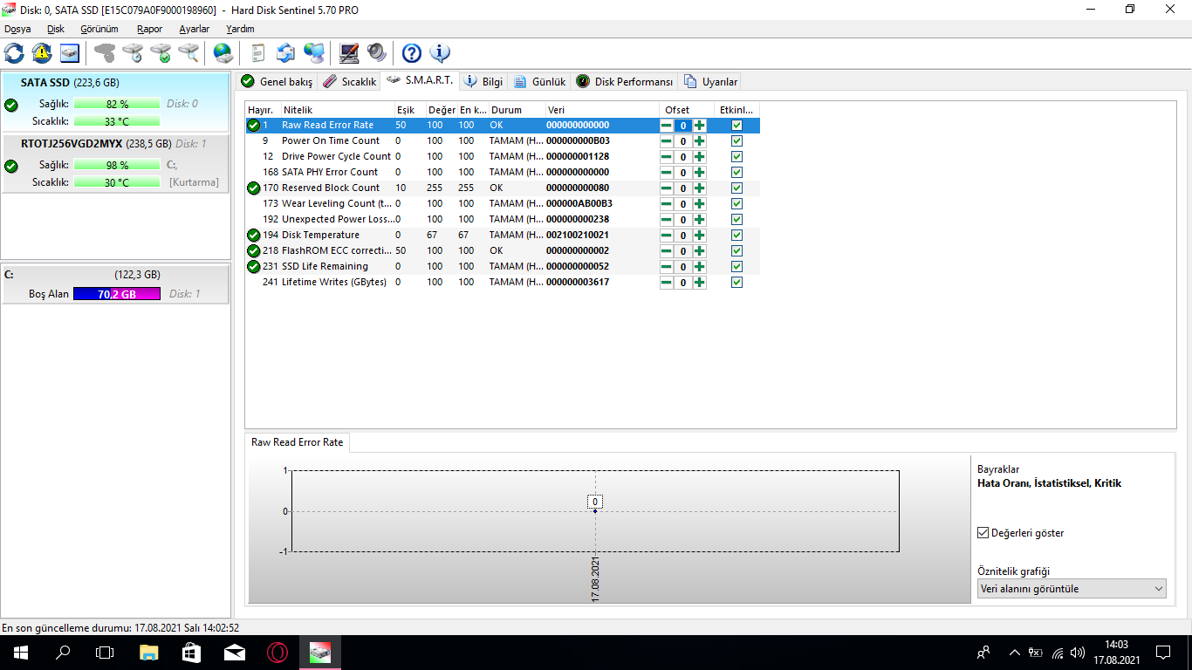Toggle enabled checkbox for Power On Time Count

point(736,141)
